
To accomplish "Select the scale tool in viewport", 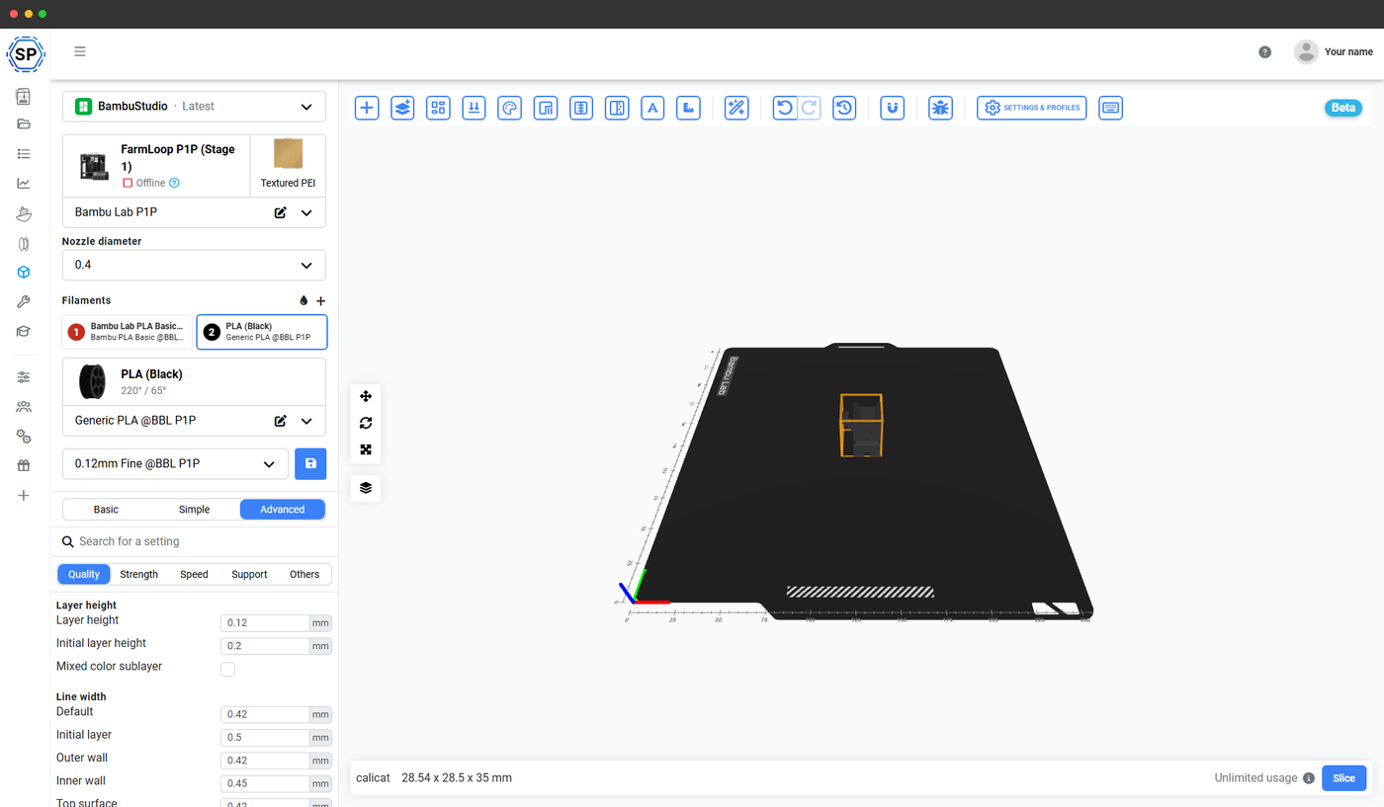I will coord(366,449).
